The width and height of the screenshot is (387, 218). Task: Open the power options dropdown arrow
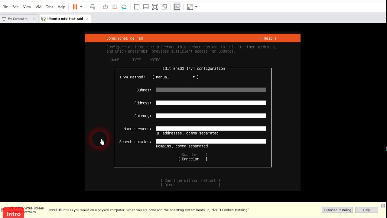(x=81, y=7)
